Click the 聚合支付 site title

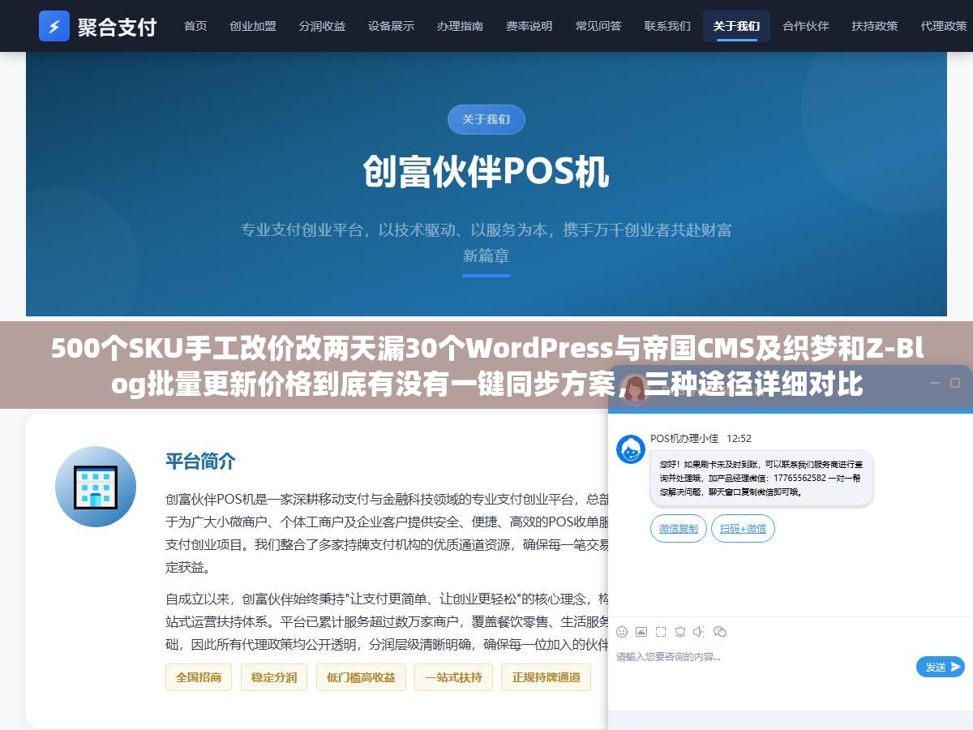[118, 26]
